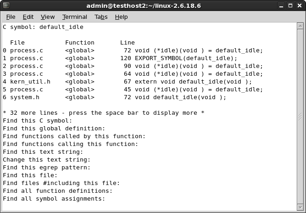This screenshot has height=213, width=306.
Task: Select result 1 EXPORT_SYMBOL(default_idle) line
Action: [186, 58]
